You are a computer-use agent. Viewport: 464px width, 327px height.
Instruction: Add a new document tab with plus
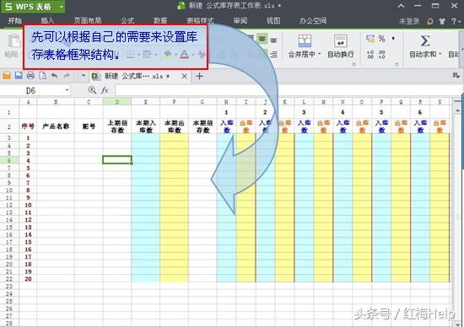(199, 76)
